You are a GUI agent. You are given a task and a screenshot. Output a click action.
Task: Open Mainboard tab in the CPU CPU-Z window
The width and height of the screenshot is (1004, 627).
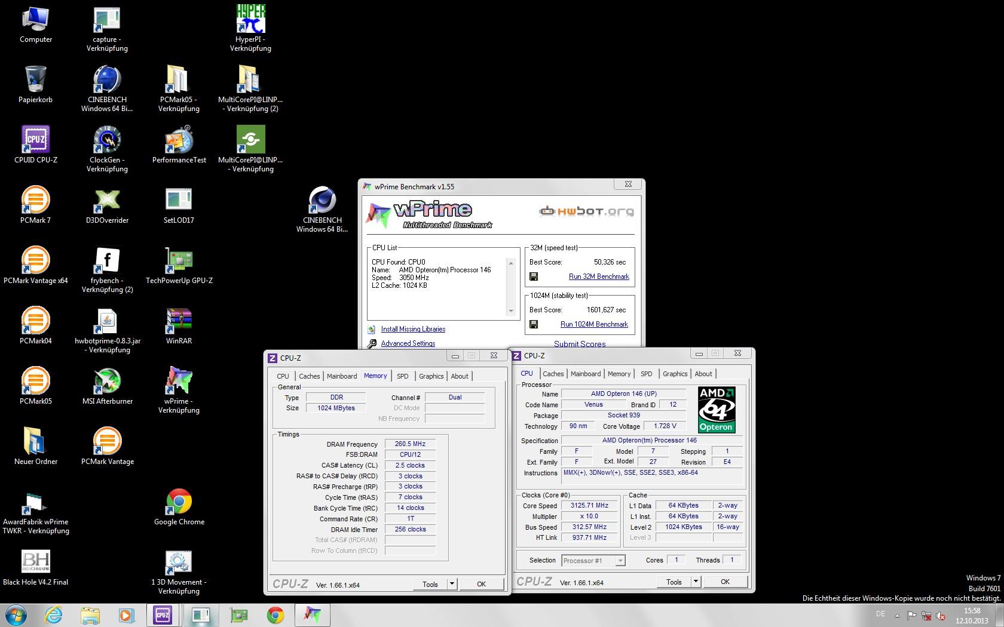[x=586, y=374]
